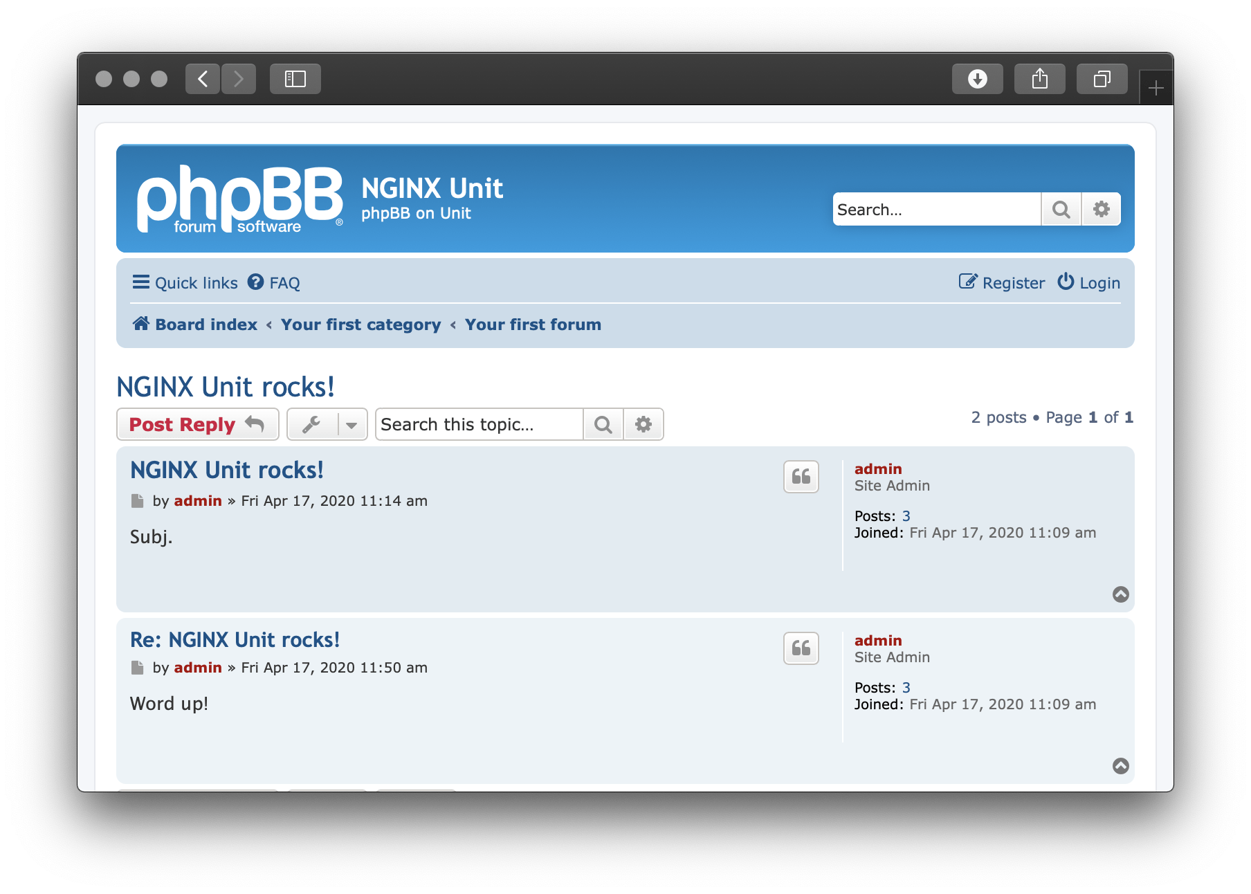View admin's posts count in second post
The image size is (1251, 894).
click(x=906, y=688)
